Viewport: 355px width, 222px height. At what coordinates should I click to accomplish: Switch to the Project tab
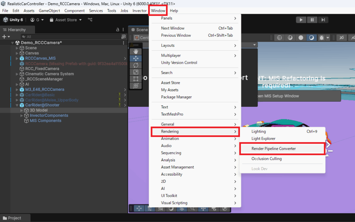point(15,218)
